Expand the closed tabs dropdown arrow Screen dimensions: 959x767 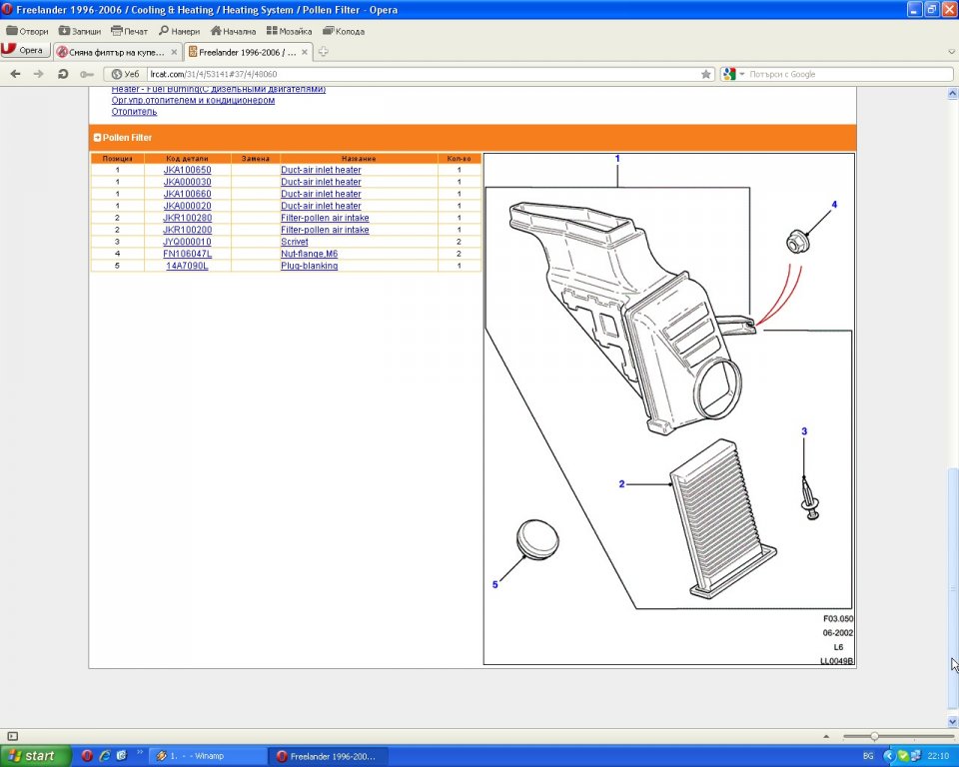(x=950, y=52)
